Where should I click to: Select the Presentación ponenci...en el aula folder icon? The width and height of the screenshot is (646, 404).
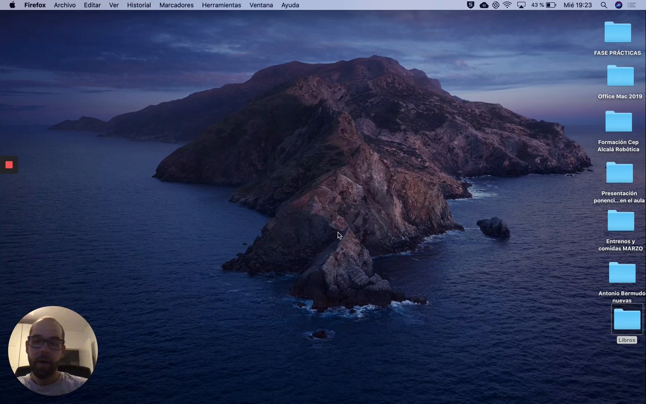619,173
